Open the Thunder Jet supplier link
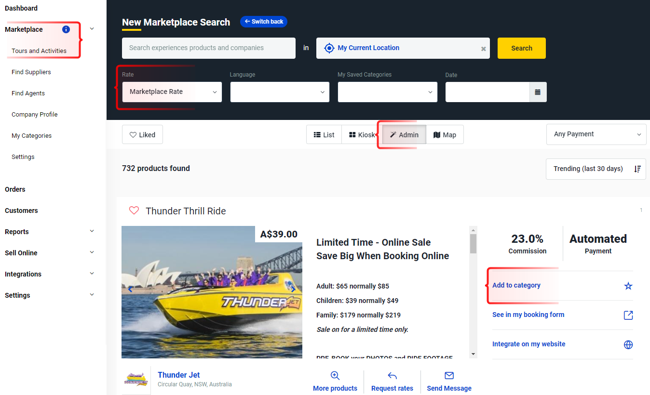Screen dimensions: 650x395 pyautogui.click(x=178, y=375)
